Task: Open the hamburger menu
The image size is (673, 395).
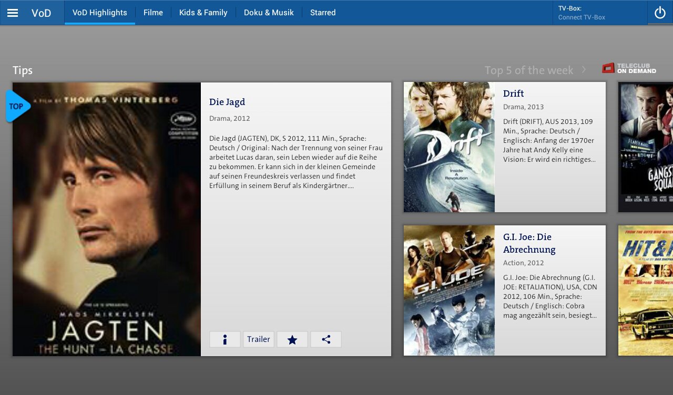Action: pos(13,13)
